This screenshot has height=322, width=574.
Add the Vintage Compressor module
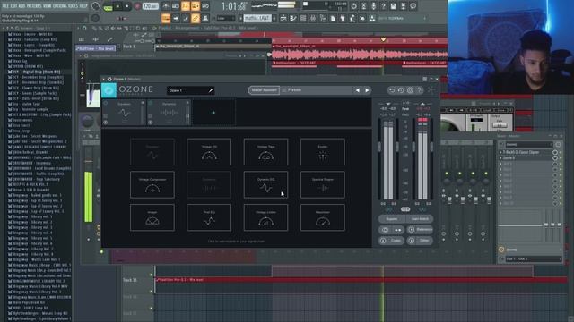point(152,185)
